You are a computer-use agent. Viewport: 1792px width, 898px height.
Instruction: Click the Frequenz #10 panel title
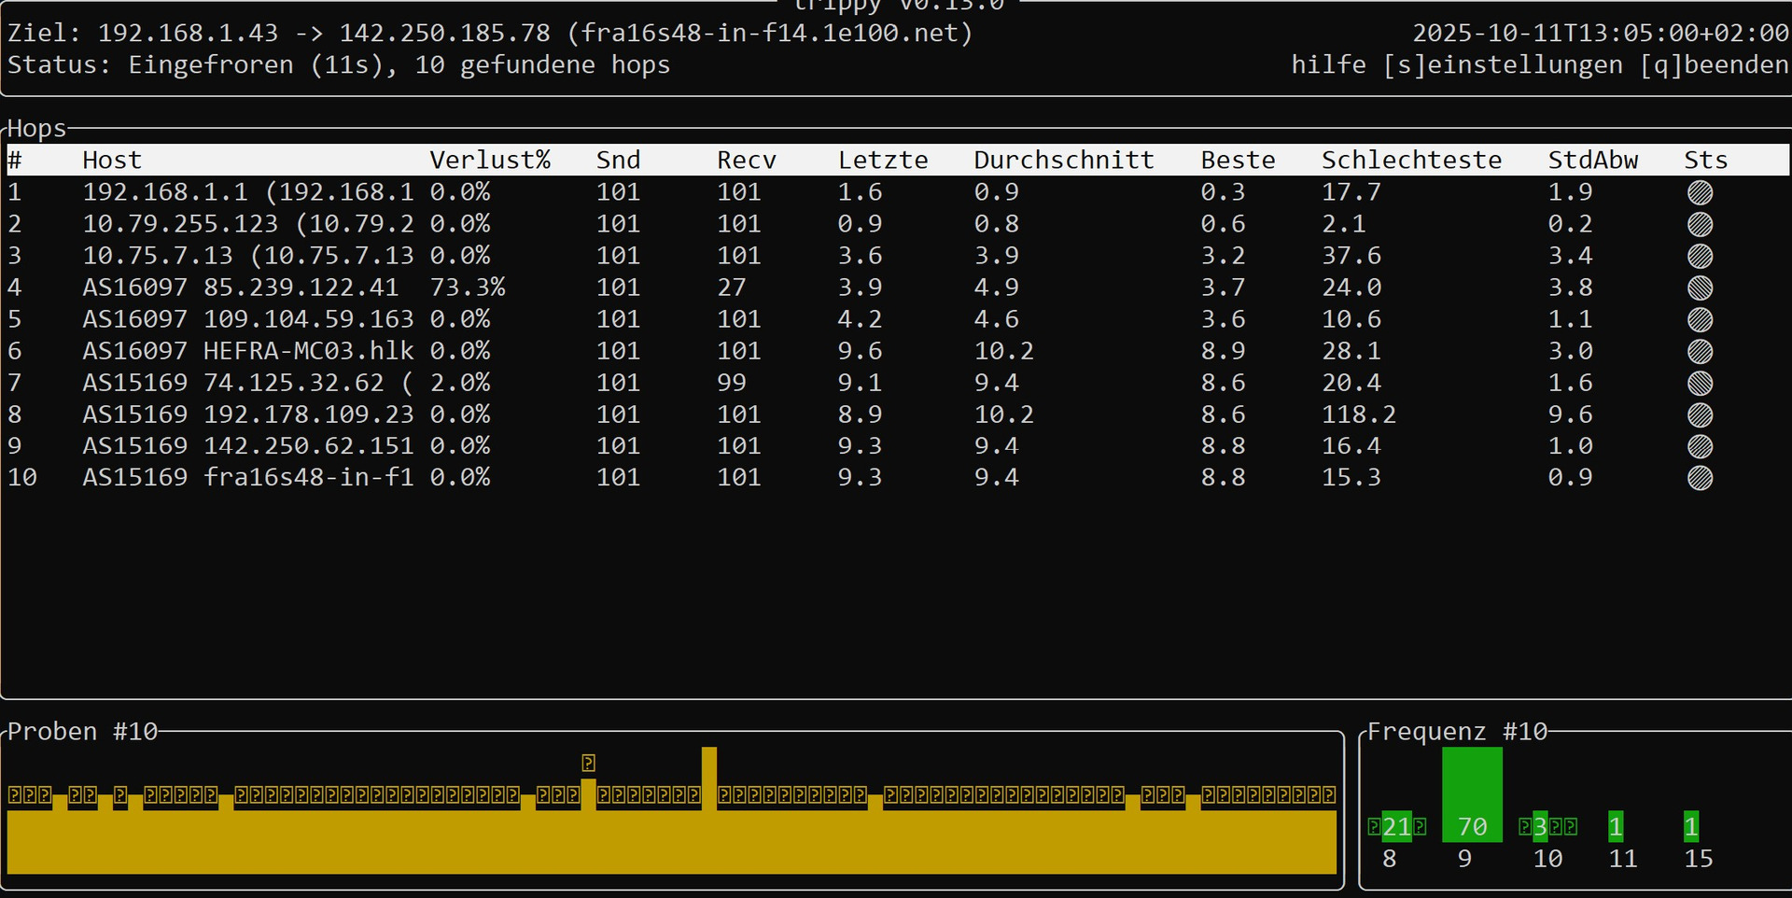tap(1457, 731)
